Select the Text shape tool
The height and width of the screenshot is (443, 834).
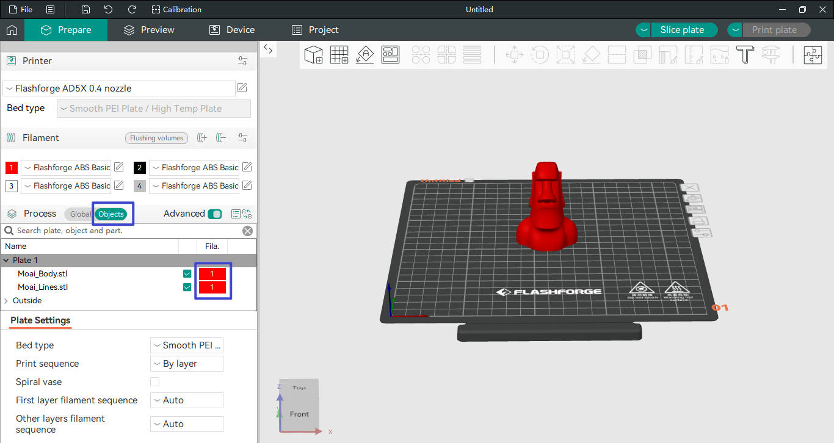pyautogui.click(x=745, y=55)
